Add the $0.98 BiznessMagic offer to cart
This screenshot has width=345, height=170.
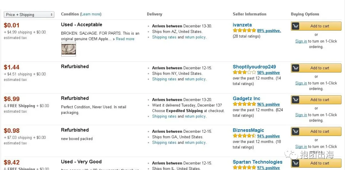[316, 131]
